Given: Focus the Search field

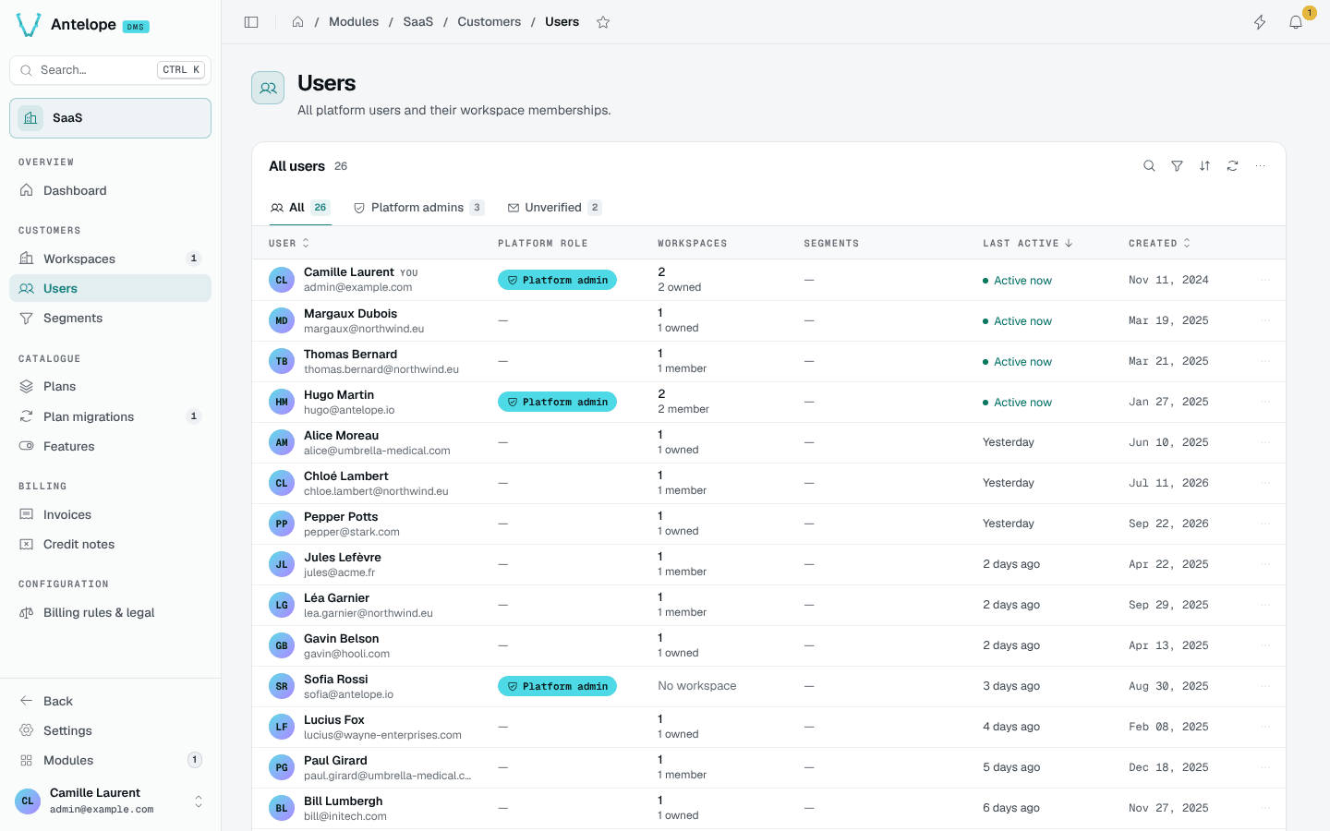Looking at the screenshot, I should [x=110, y=70].
